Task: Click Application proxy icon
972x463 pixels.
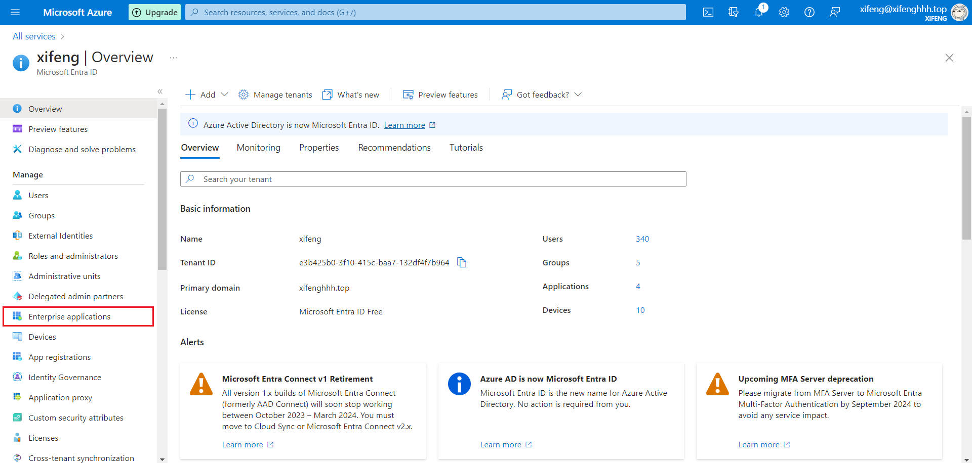Action: tap(17, 397)
